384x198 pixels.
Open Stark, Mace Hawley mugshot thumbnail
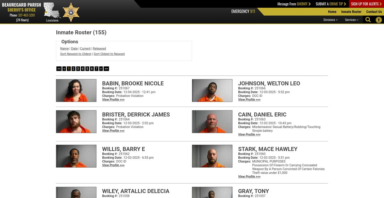pyautogui.click(x=212, y=156)
